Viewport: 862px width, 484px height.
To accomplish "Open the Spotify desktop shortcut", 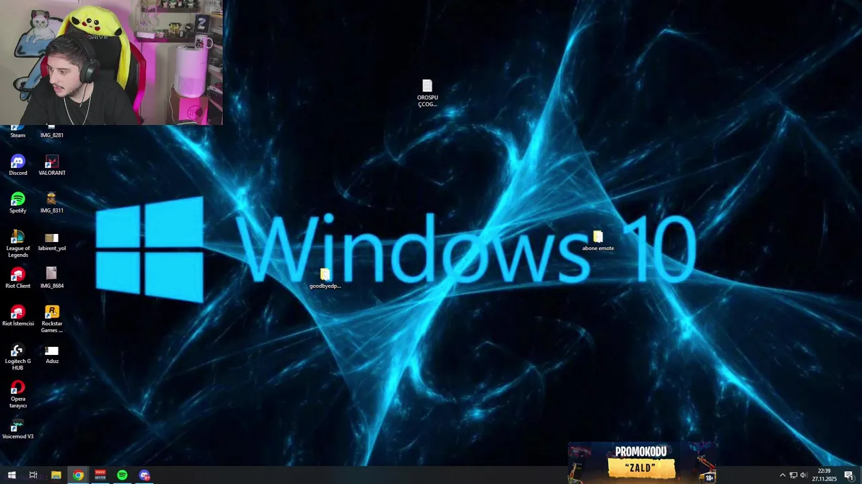I will coord(18,203).
